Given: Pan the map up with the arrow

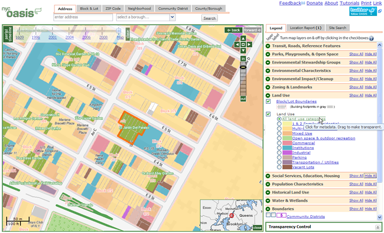Looking at the screenshot, I should coord(243,38).
